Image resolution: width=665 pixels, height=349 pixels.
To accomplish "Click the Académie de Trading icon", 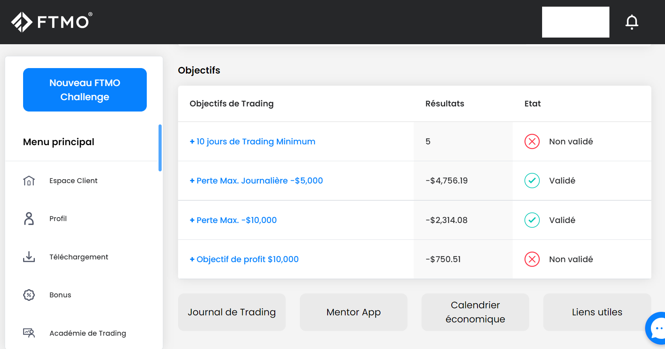I will pyautogui.click(x=29, y=333).
